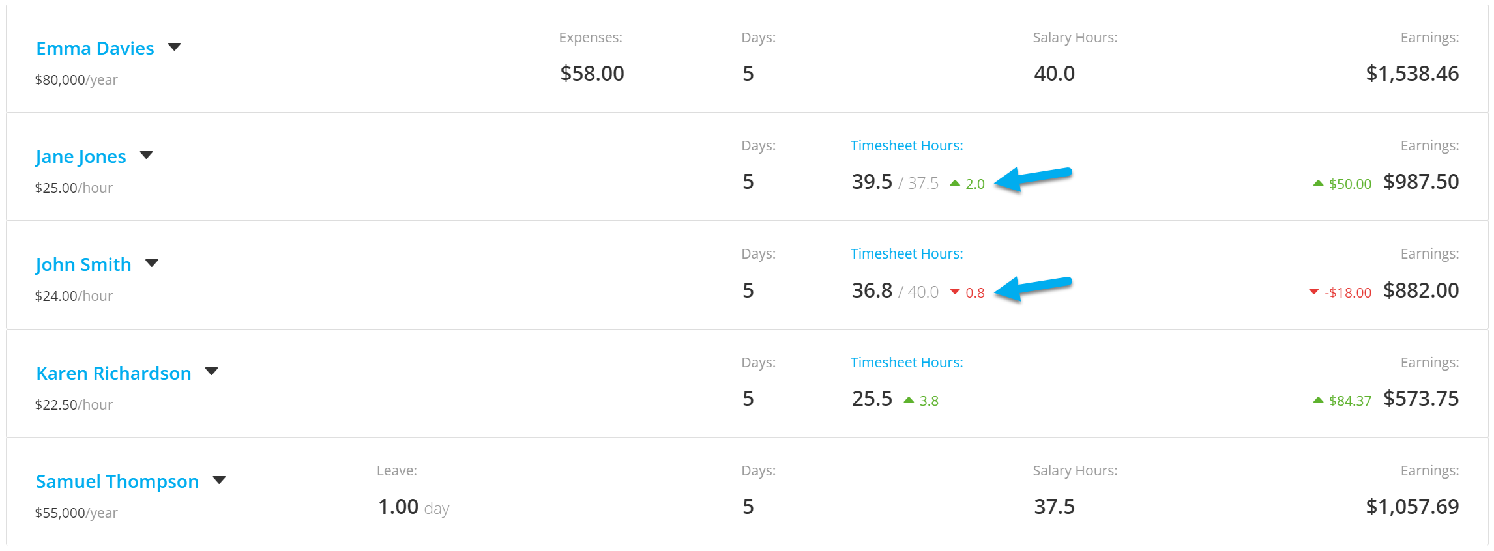
Task: Click red down arrow beside -$18.00 earnings
Action: 1314,292
